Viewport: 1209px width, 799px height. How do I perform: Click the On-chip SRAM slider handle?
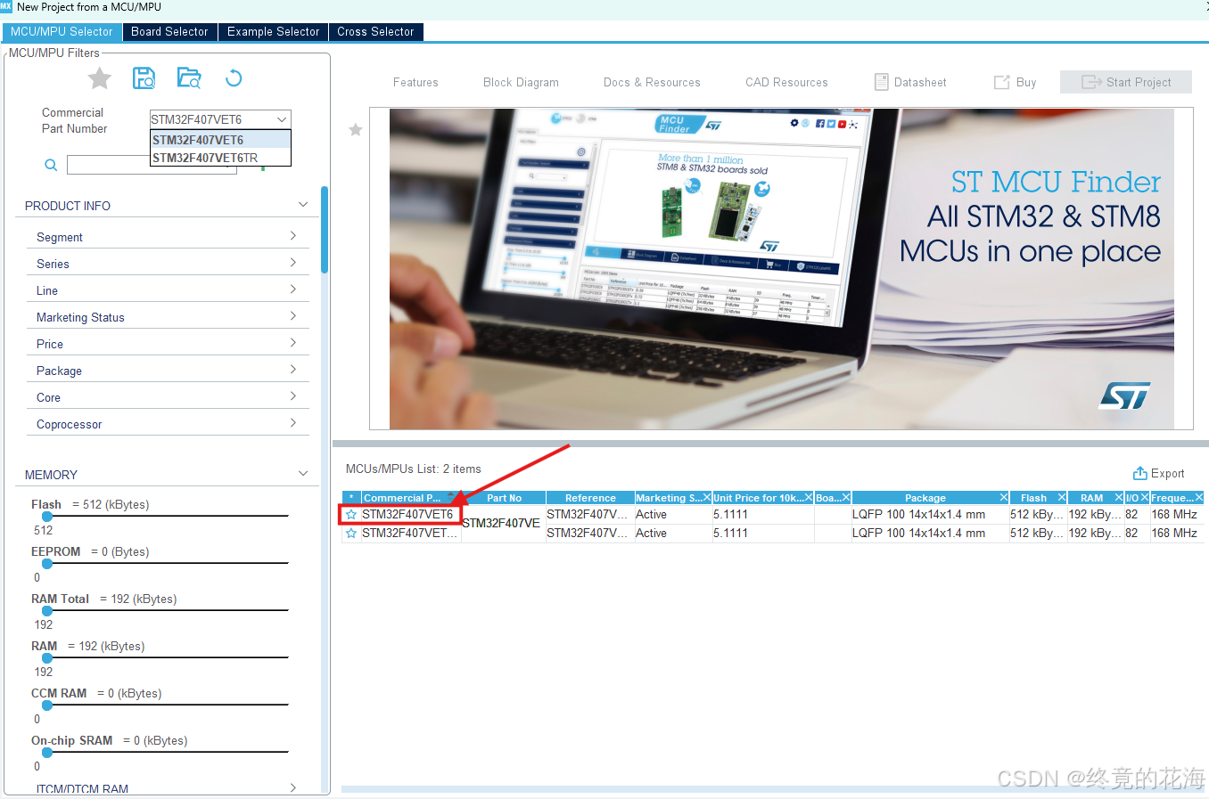coord(47,753)
